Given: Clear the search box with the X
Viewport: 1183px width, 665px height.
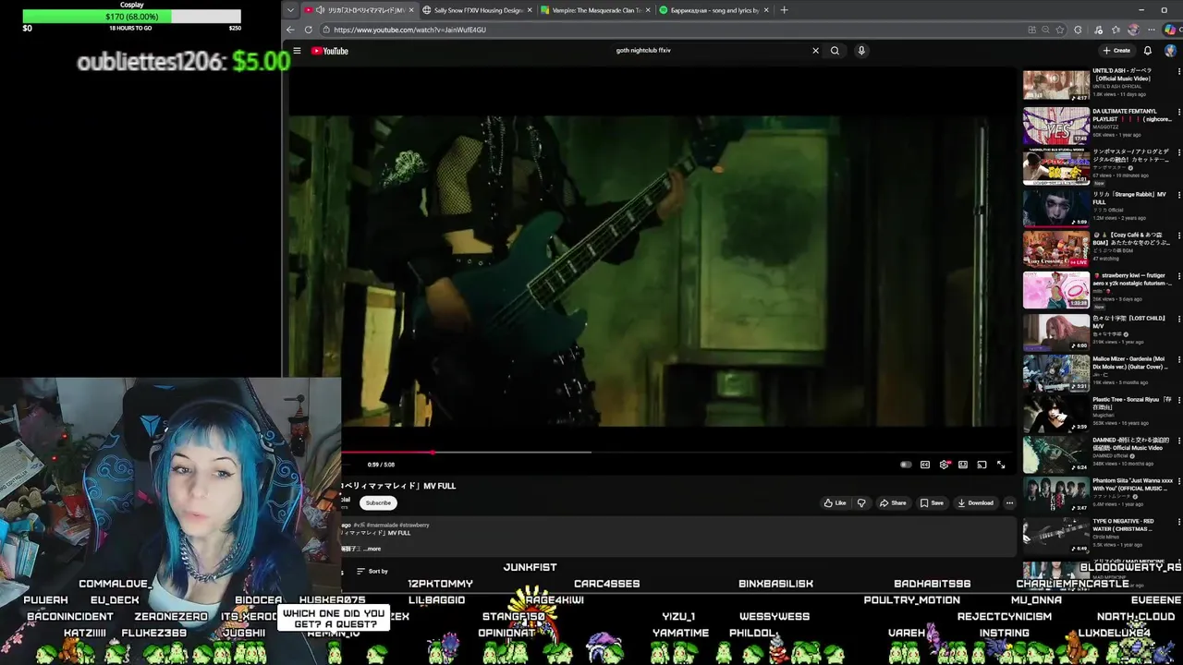Looking at the screenshot, I should point(815,51).
